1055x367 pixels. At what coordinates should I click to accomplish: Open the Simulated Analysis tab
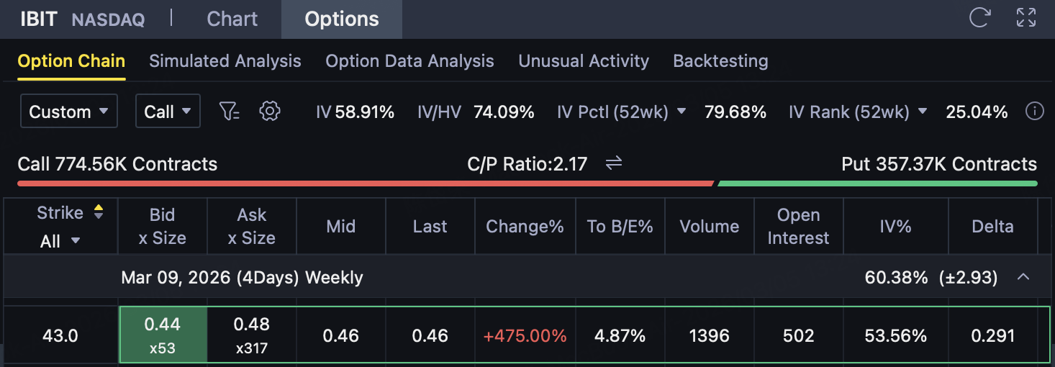(x=225, y=61)
